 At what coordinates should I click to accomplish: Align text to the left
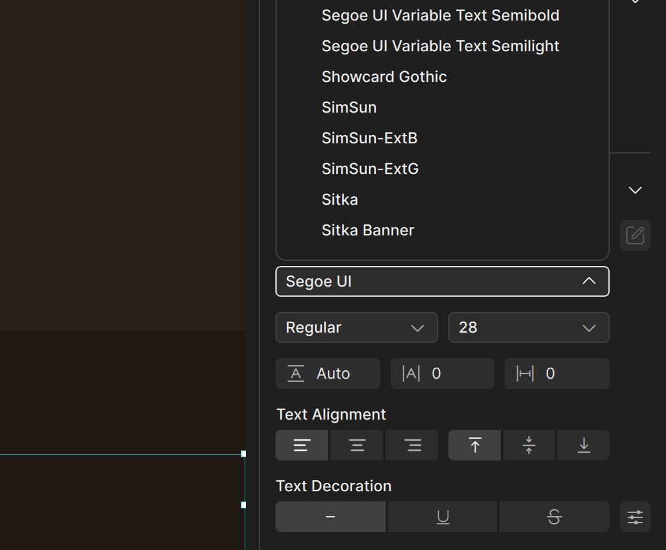[302, 445]
